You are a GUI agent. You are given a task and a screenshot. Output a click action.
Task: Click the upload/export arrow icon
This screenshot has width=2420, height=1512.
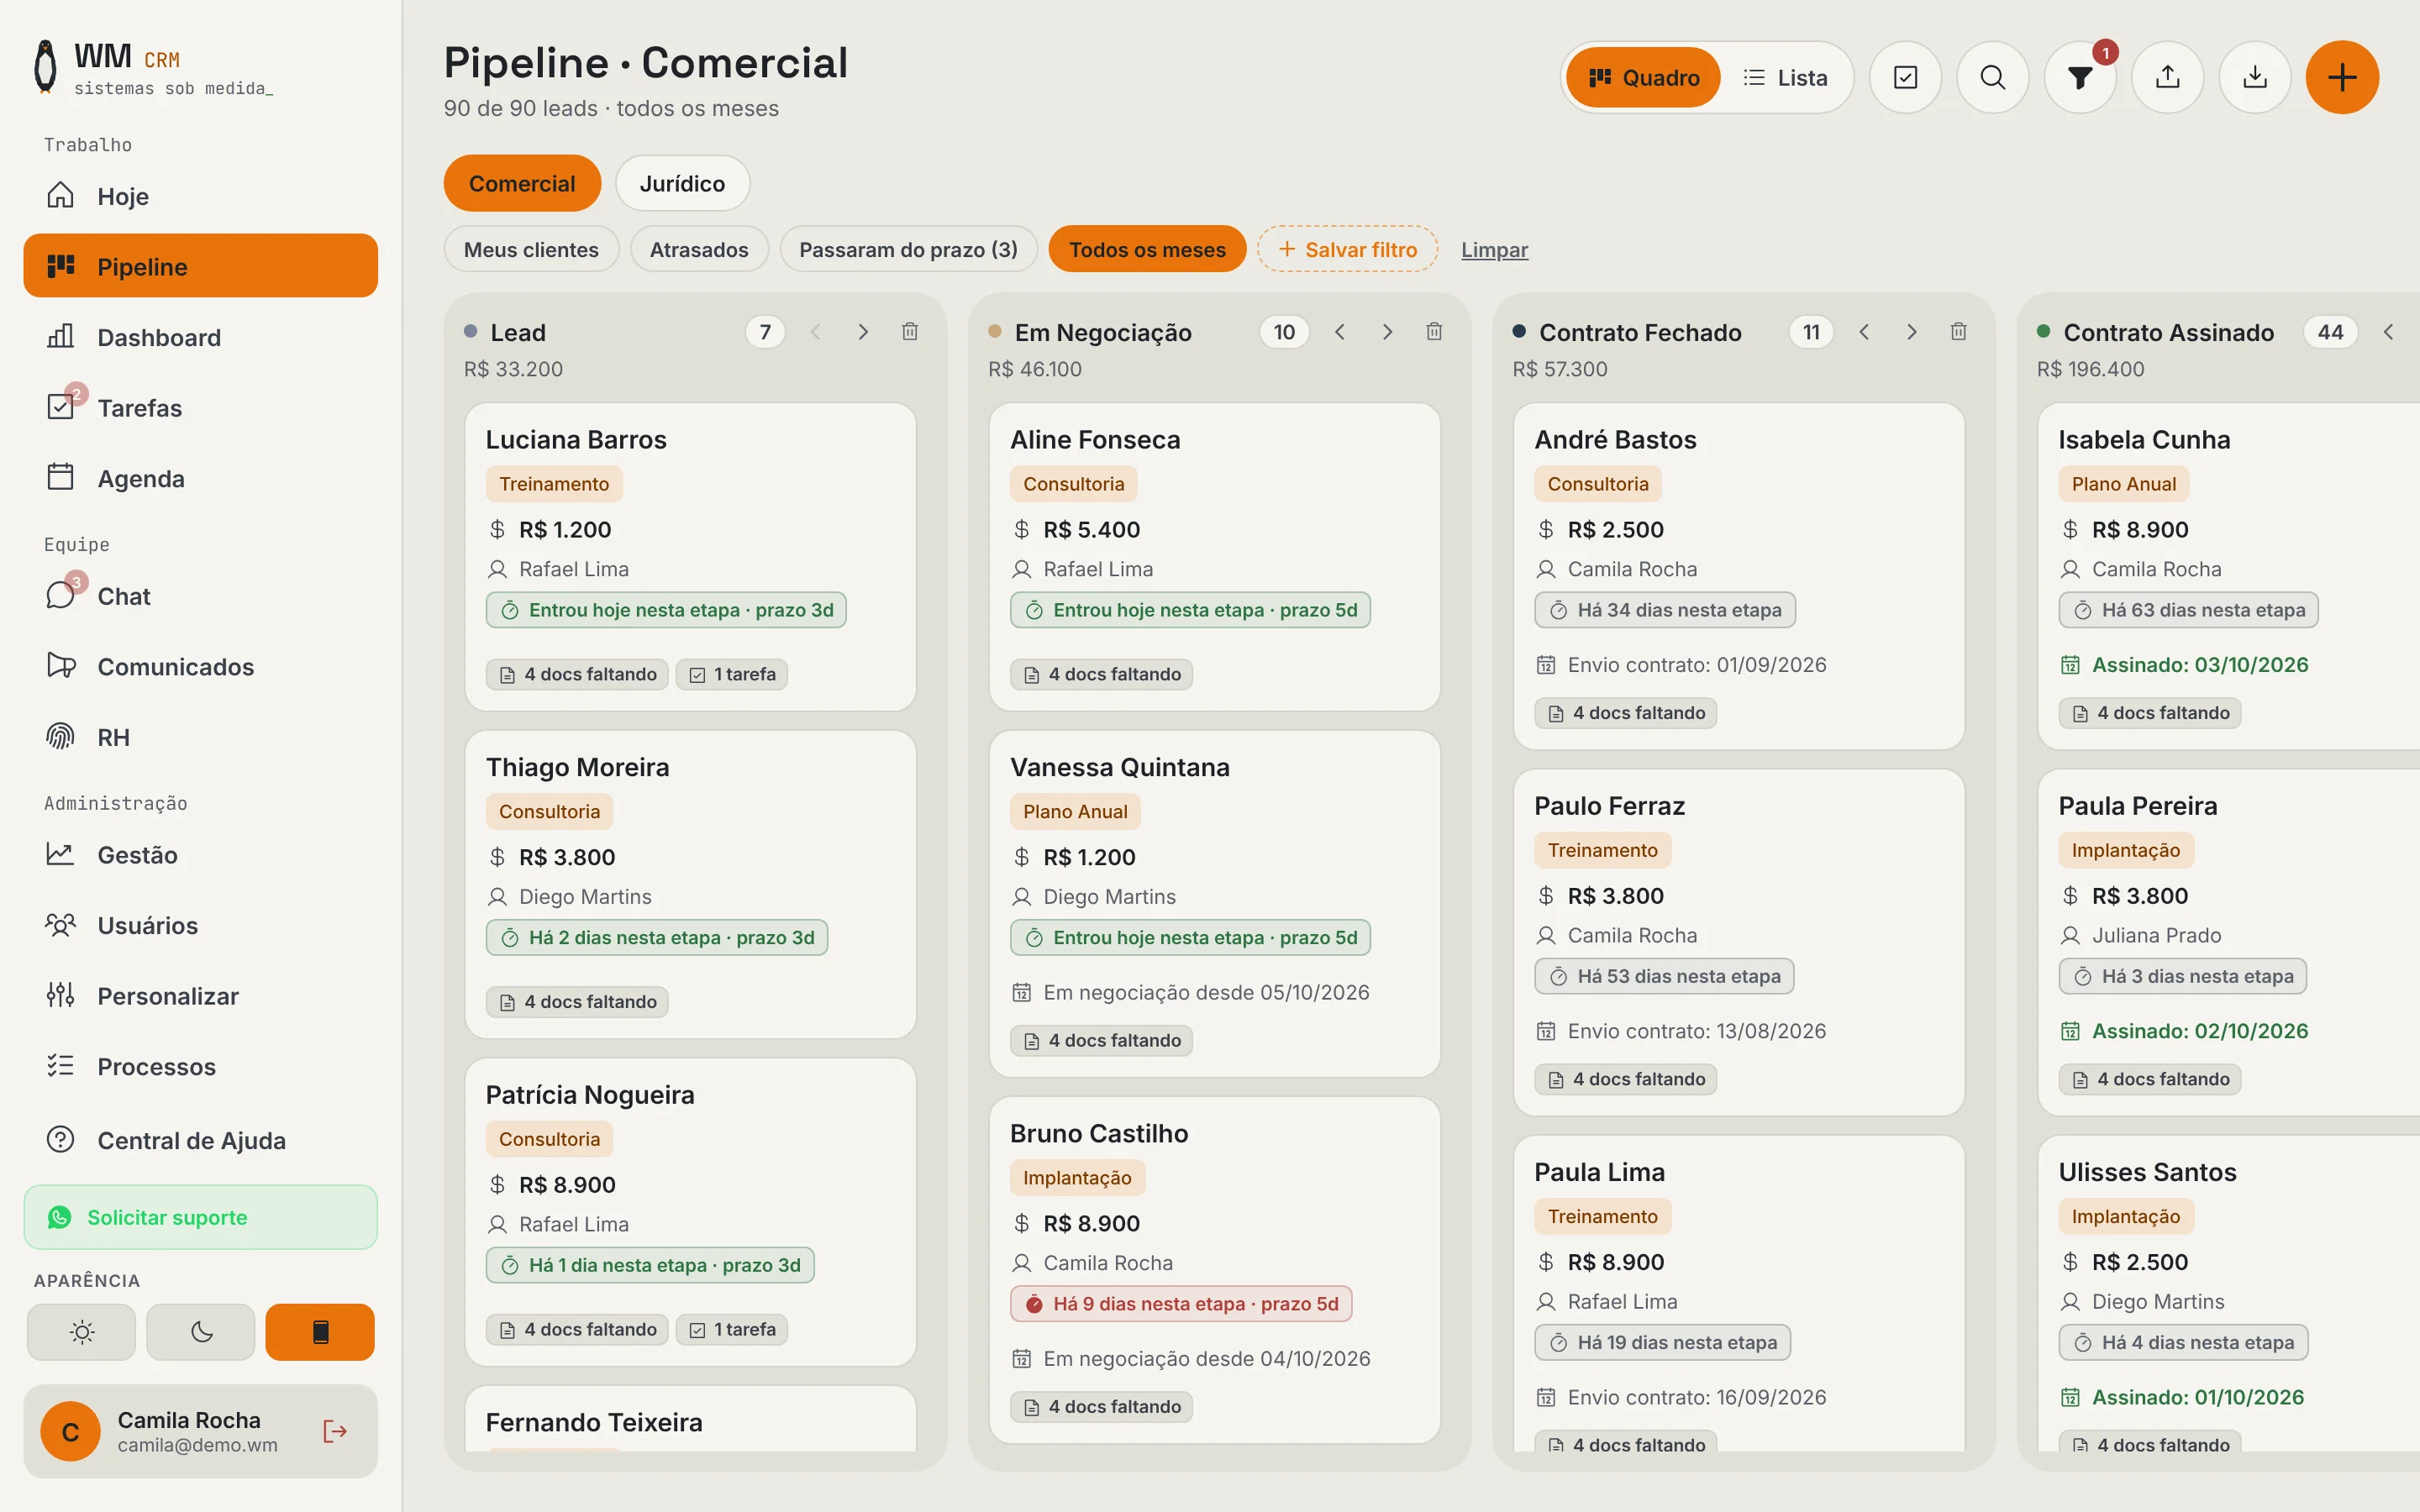[2167, 77]
